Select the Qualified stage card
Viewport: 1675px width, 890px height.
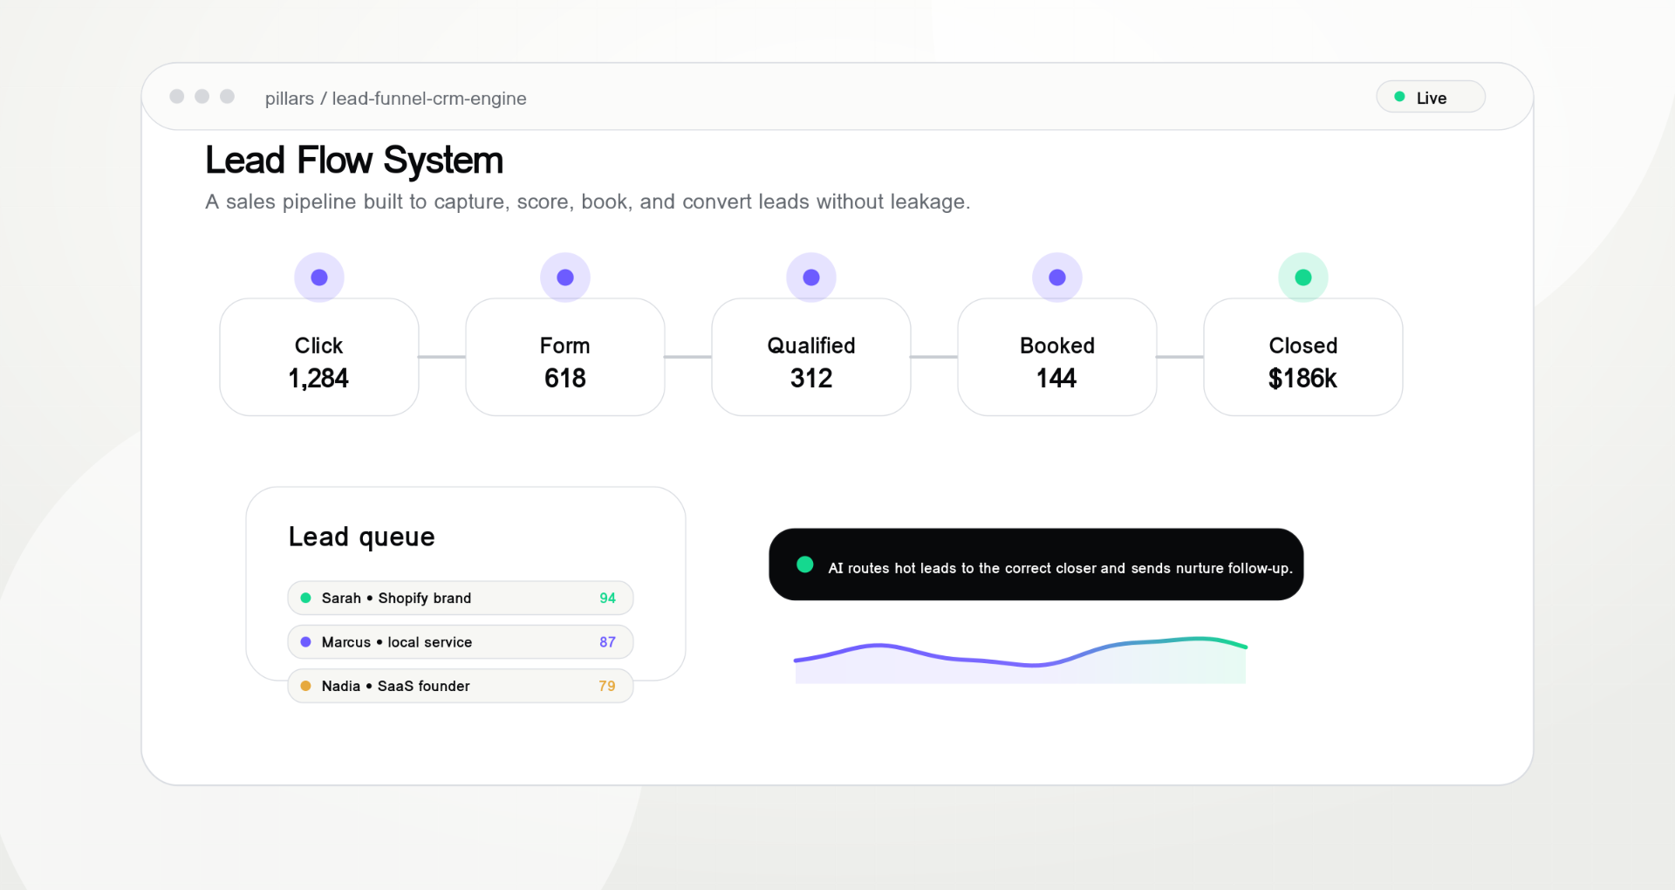pyautogui.click(x=811, y=358)
